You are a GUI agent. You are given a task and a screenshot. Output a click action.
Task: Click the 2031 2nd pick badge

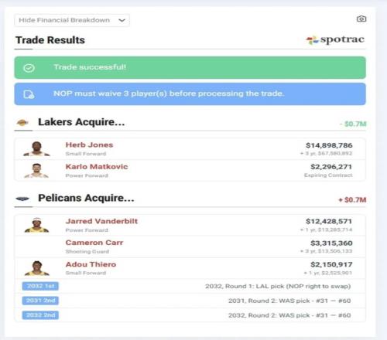[40, 301]
